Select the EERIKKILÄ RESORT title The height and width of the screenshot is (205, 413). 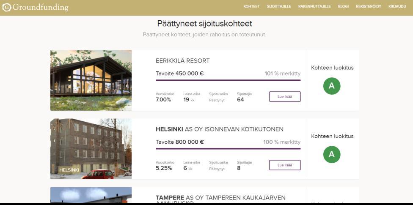coord(182,61)
